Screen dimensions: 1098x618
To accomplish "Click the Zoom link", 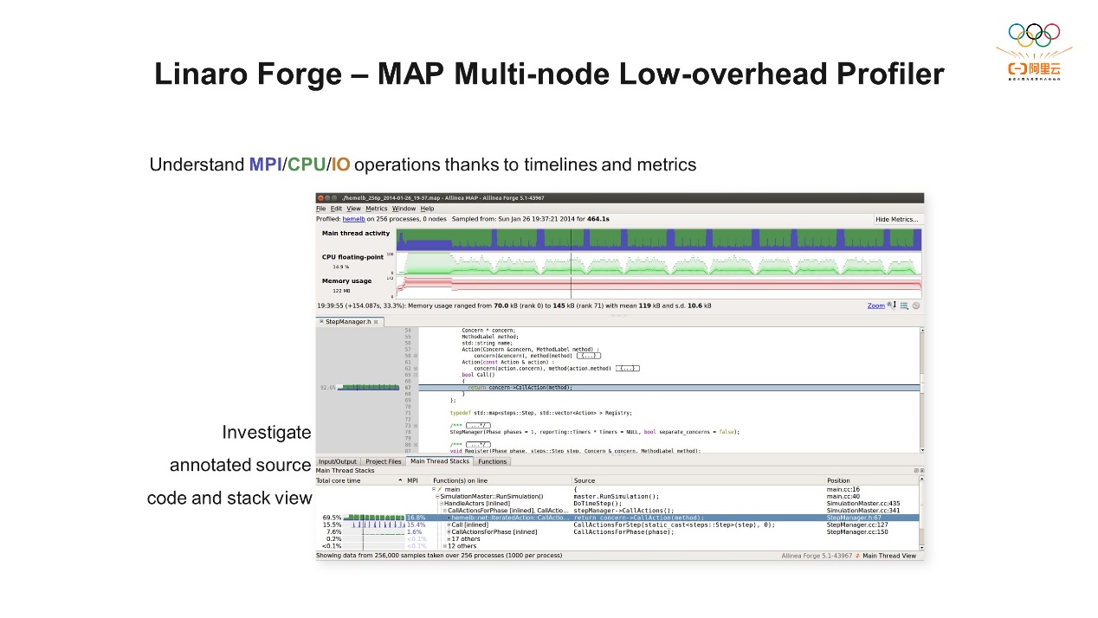I will [x=875, y=306].
